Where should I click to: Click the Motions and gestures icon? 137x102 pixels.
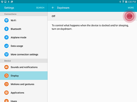click(x=6, y=84)
